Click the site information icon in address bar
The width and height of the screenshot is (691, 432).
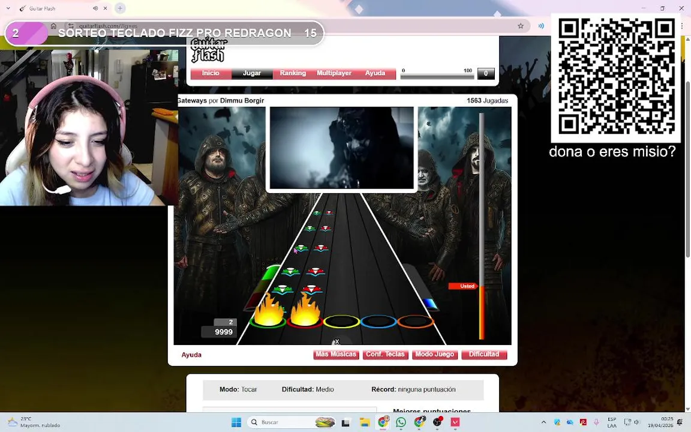(x=71, y=26)
